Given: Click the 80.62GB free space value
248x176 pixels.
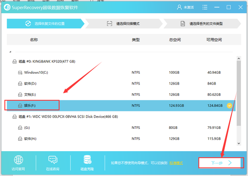Looking at the screenshot, I should click(214, 94).
